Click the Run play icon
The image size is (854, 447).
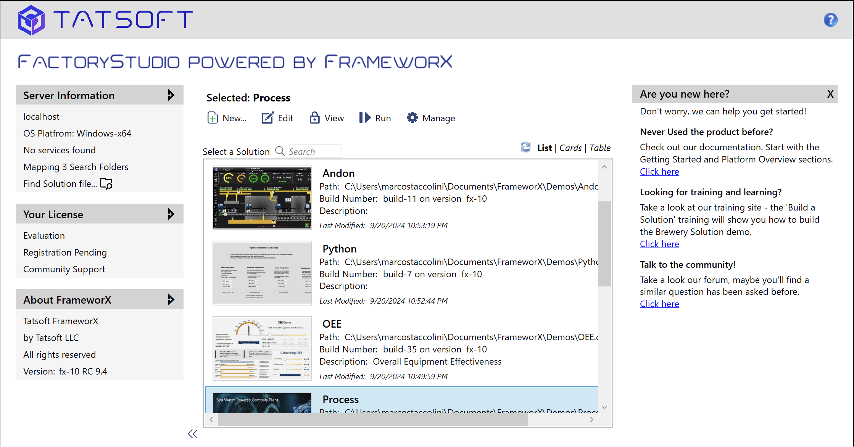click(365, 118)
